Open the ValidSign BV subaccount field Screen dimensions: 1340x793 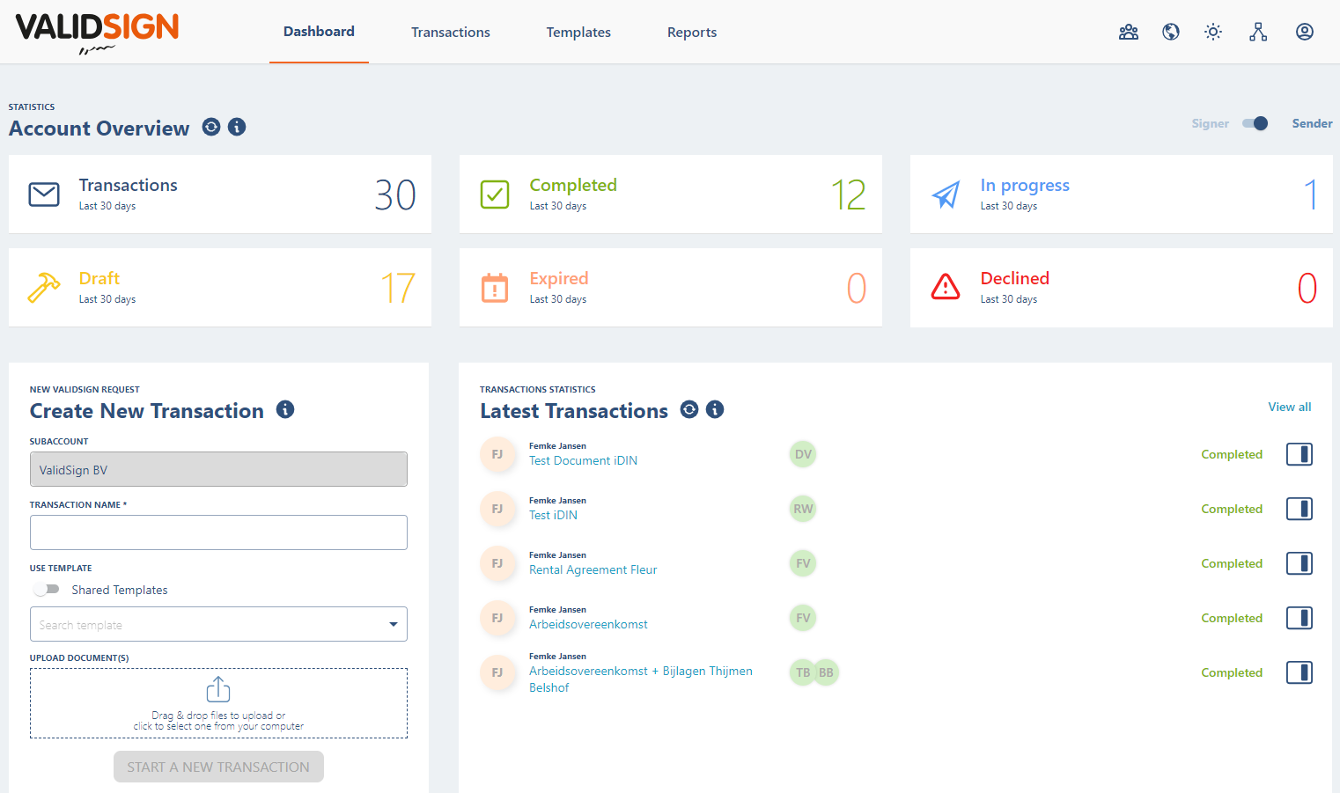coord(218,469)
